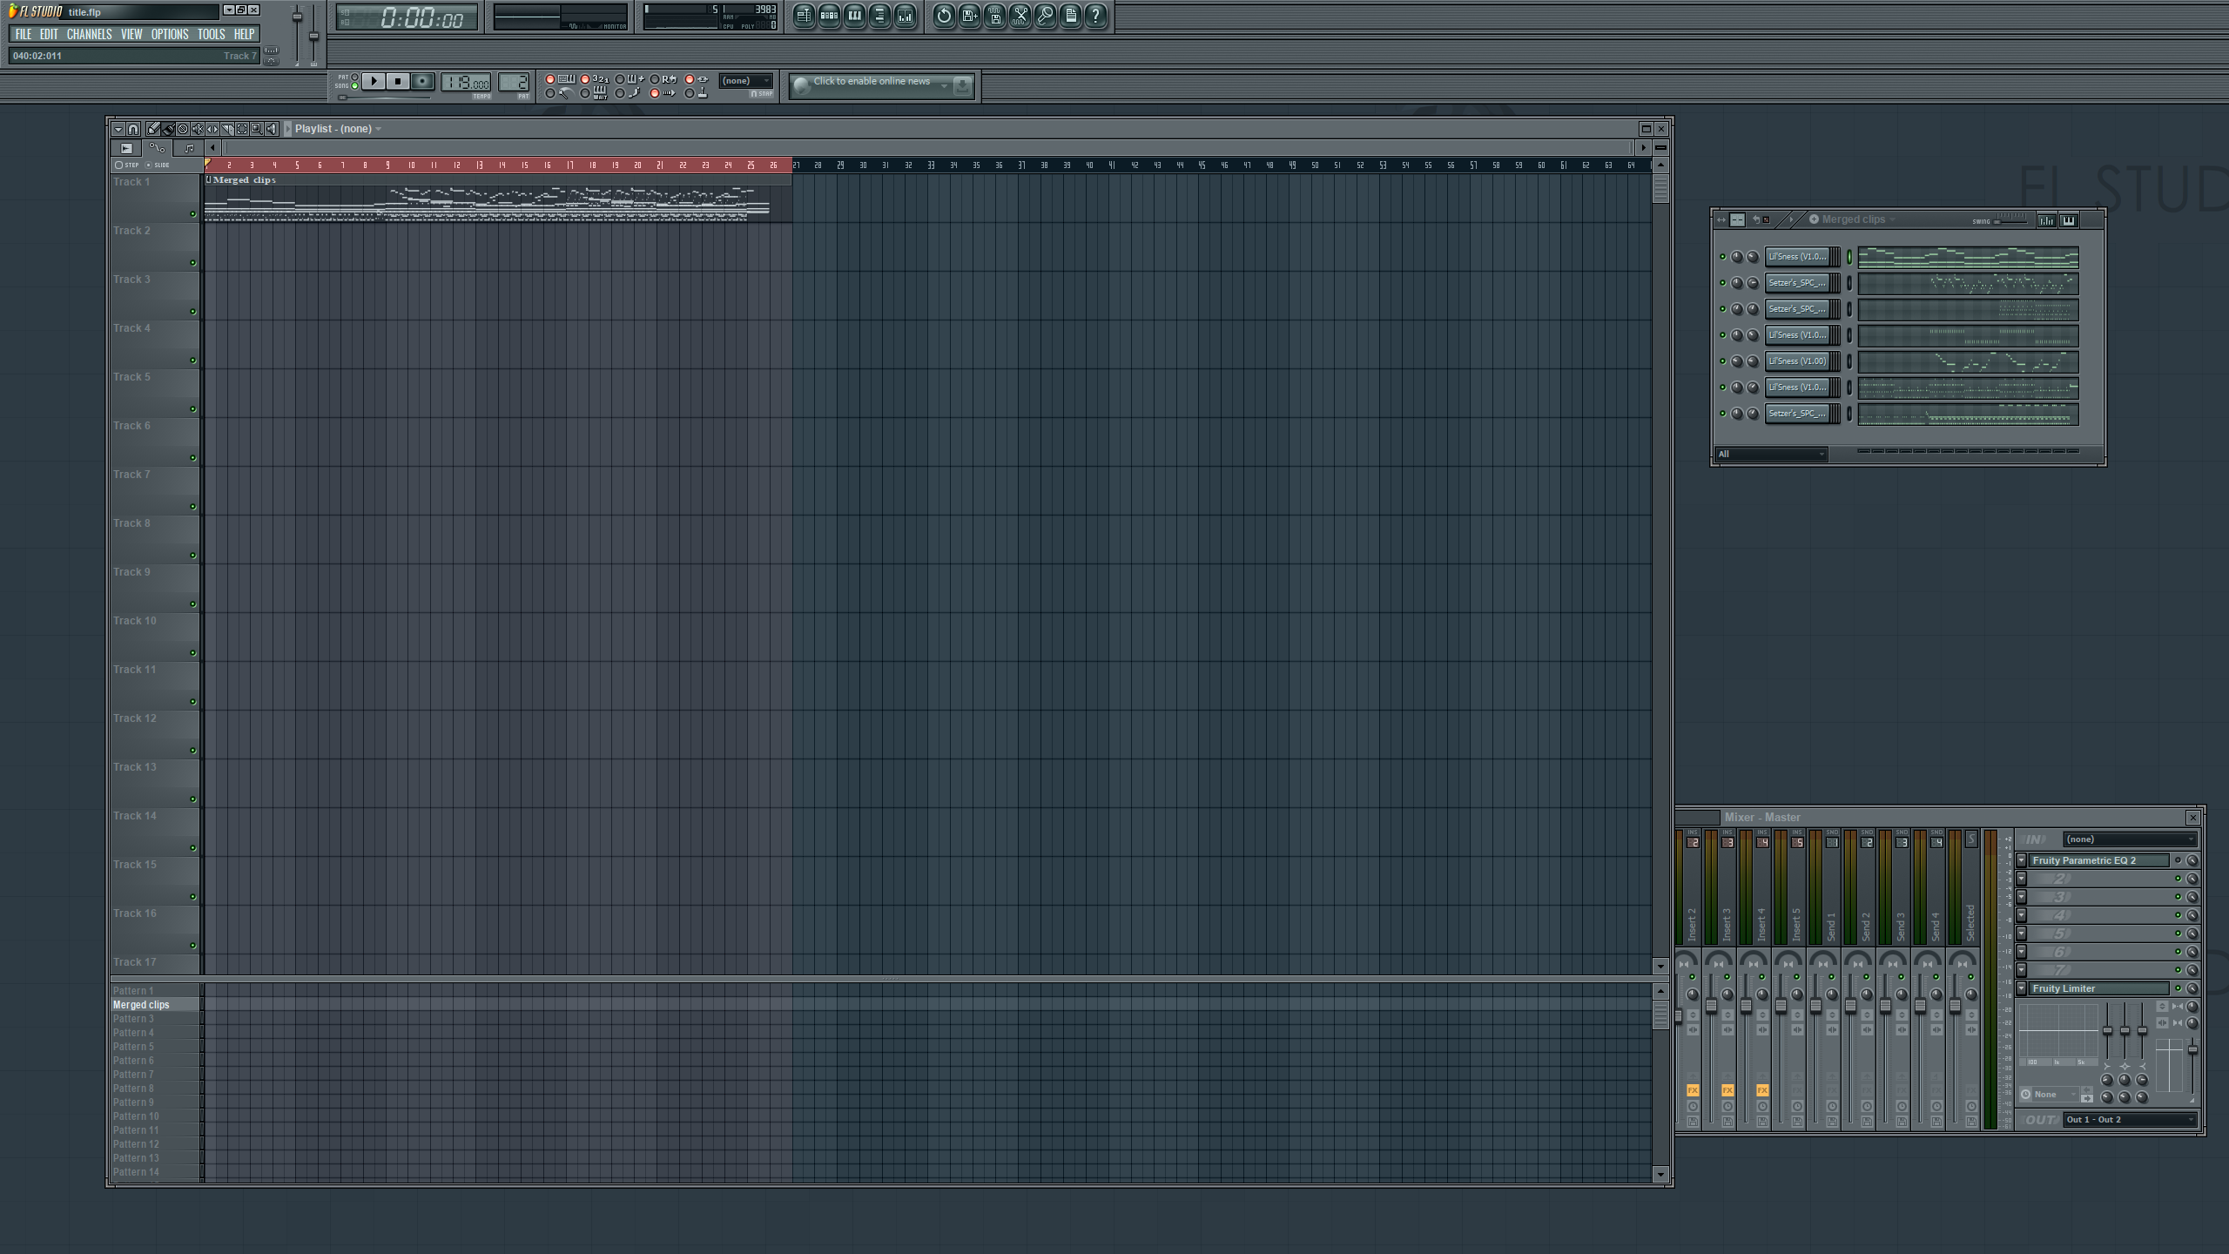The height and width of the screenshot is (1254, 2229).
Task: Open the channel filter All dropdown
Action: (x=1771, y=454)
